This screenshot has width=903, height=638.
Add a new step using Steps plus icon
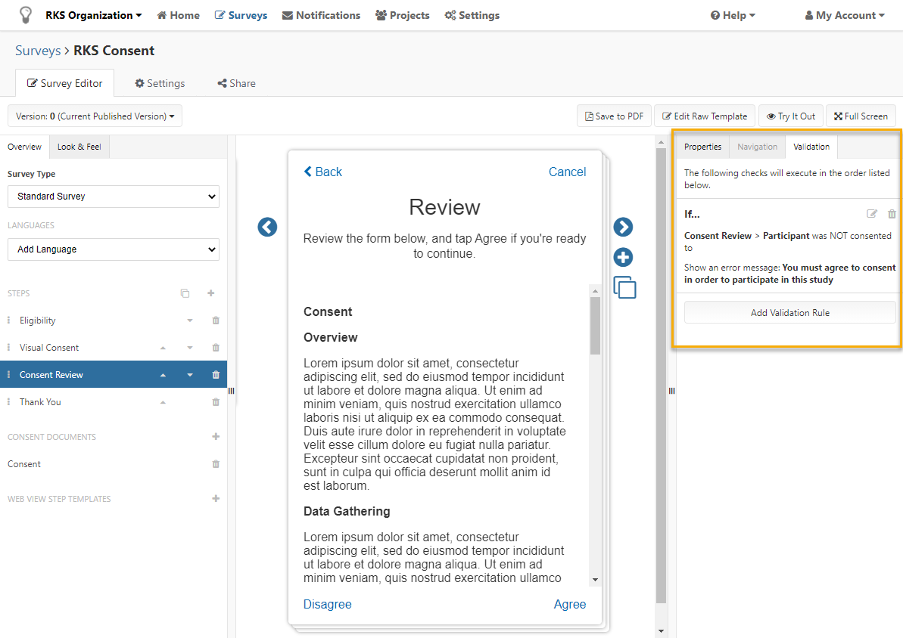point(211,293)
